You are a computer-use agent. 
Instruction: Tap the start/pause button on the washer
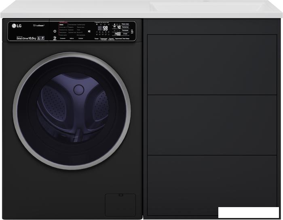coord(89,31)
